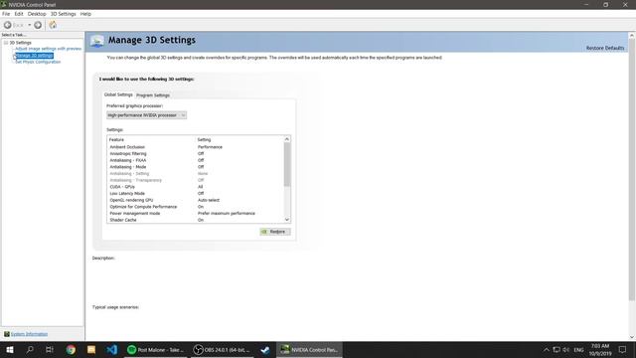The width and height of the screenshot is (636, 358).
Task: Open the Desktop menu
Action: [x=37, y=14]
